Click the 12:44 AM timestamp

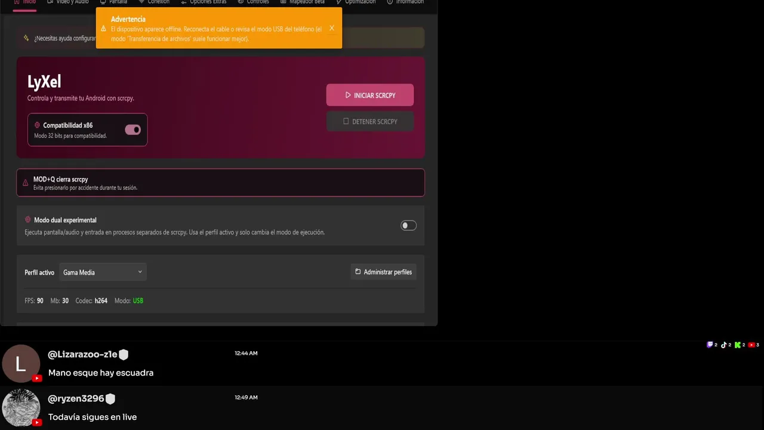(246, 354)
